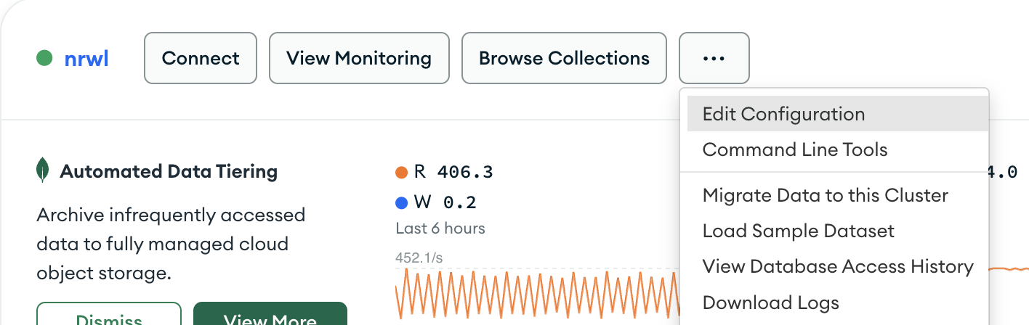The height and width of the screenshot is (325, 1029).
Task: Click the blue W writes legend dot
Action: click(402, 203)
